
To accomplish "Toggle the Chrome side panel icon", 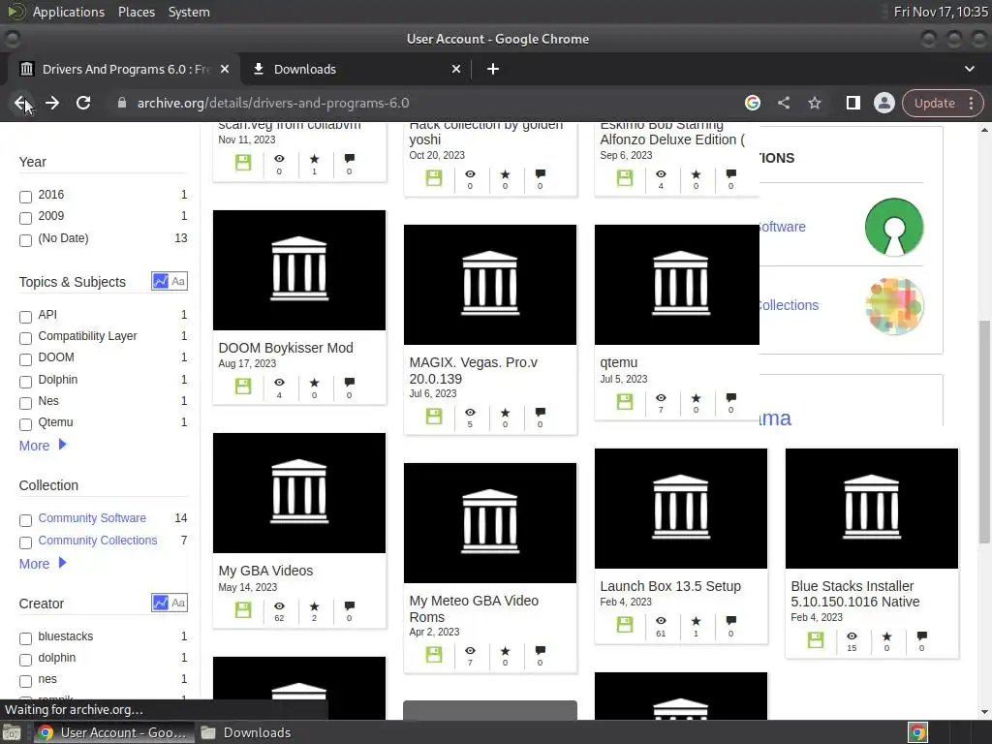I will pos(852,103).
